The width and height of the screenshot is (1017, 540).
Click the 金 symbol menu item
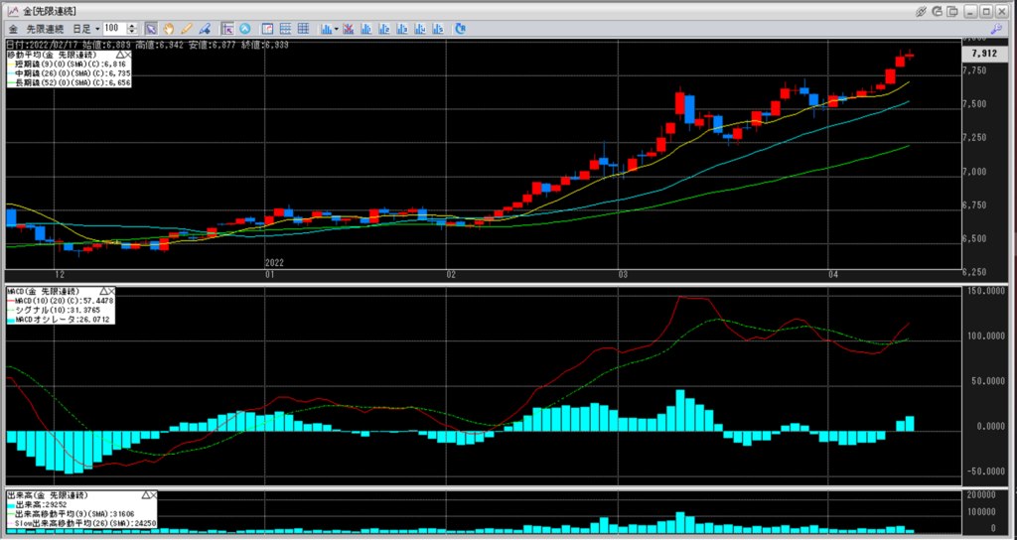pyautogui.click(x=13, y=29)
